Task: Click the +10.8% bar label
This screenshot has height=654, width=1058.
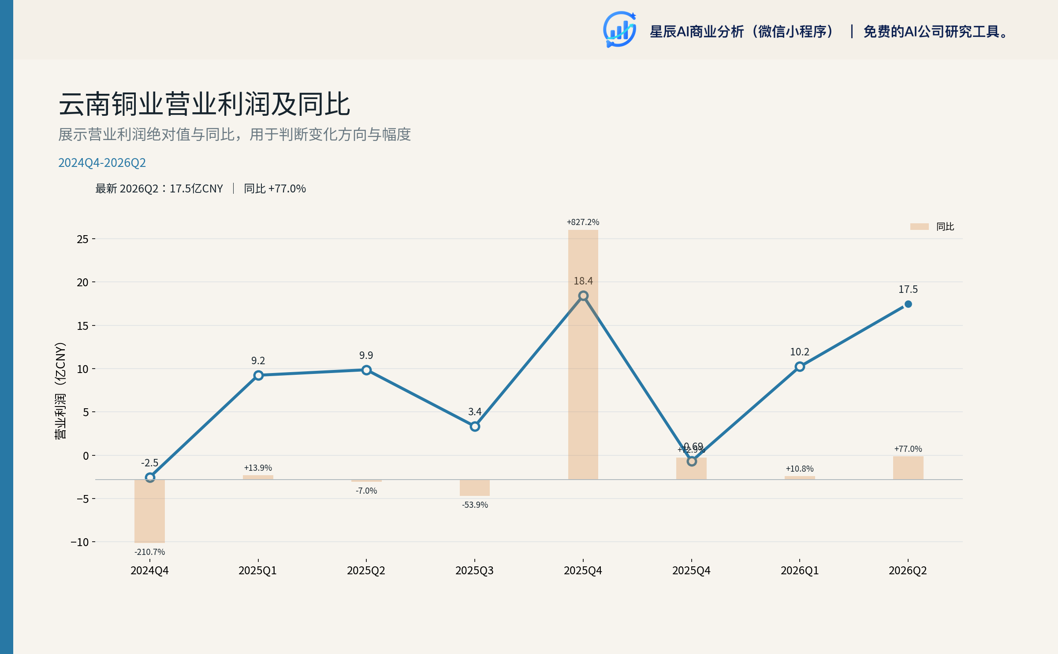Action: pyautogui.click(x=800, y=469)
